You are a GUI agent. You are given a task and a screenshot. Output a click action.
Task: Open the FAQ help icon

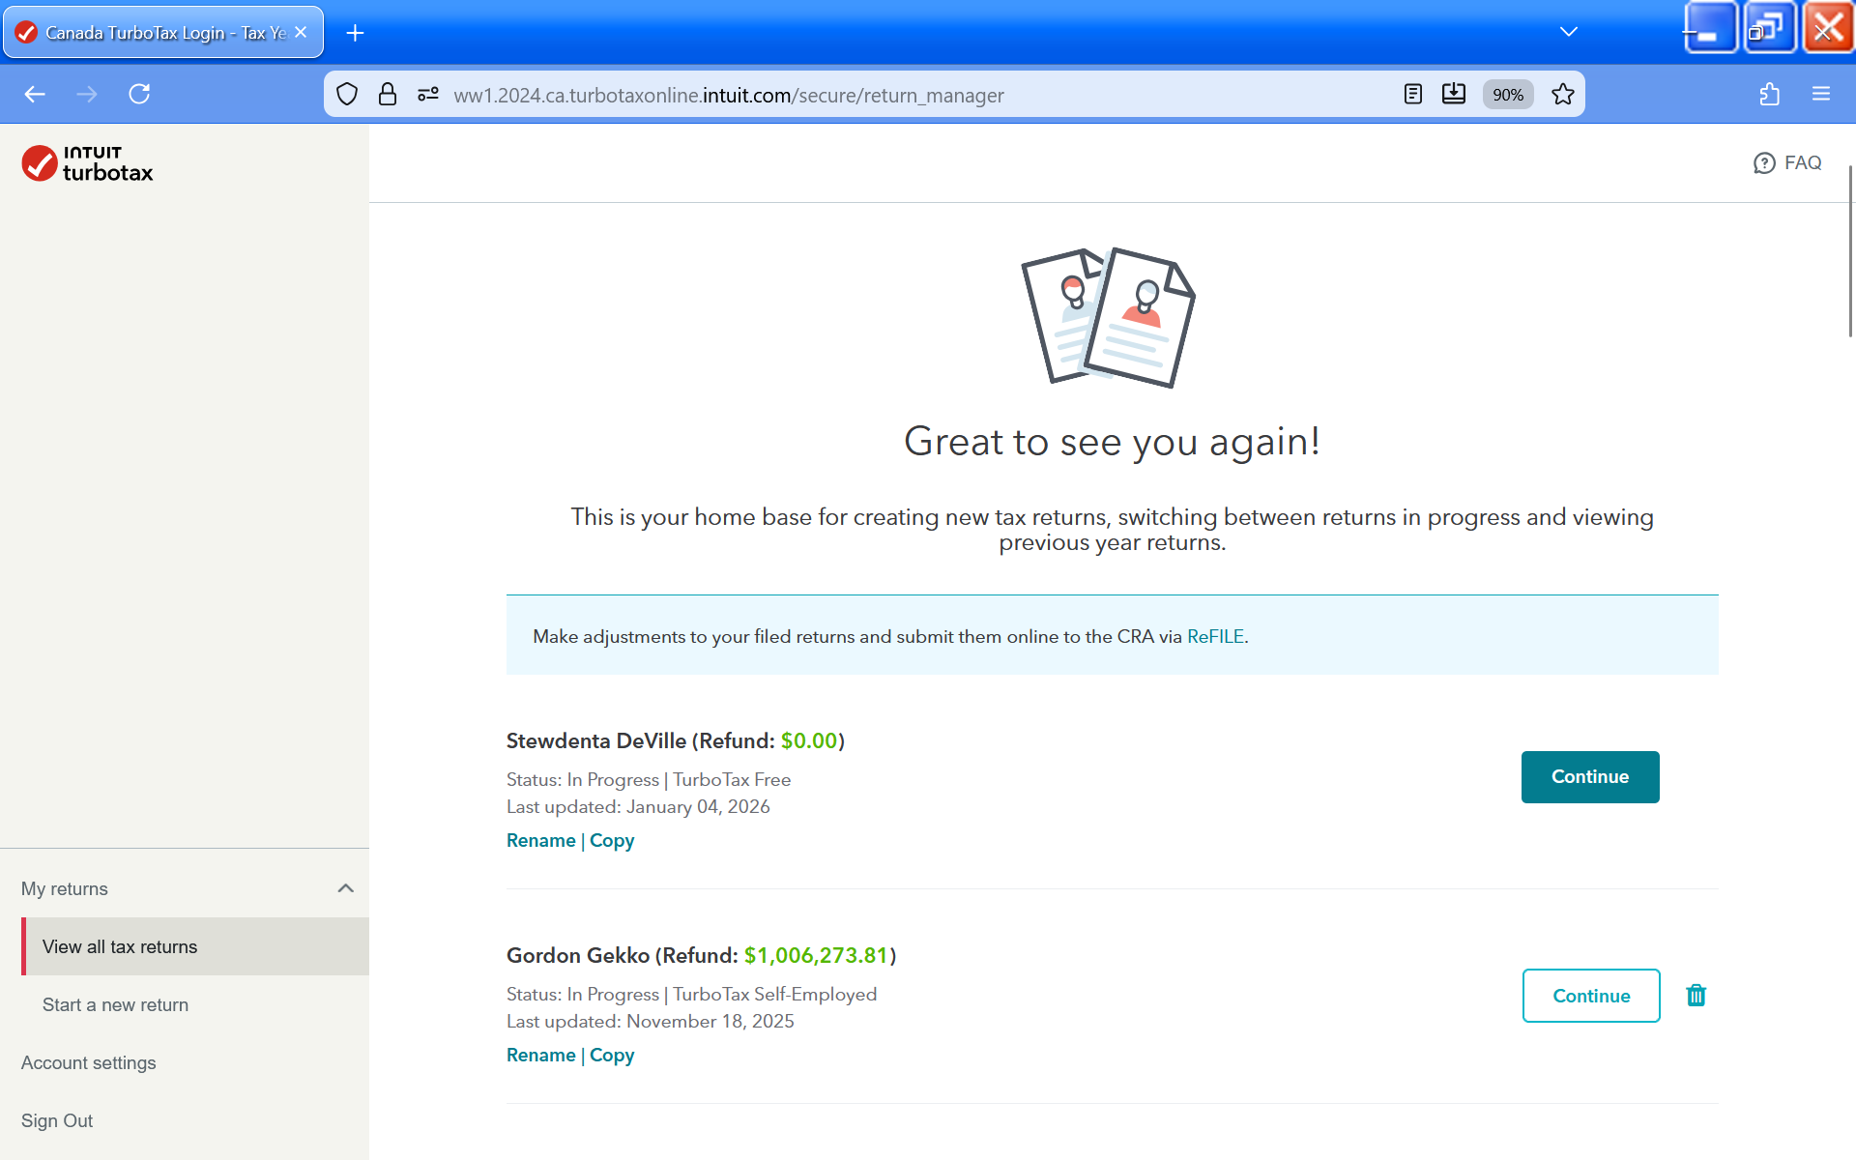[x=1764, y=162]
